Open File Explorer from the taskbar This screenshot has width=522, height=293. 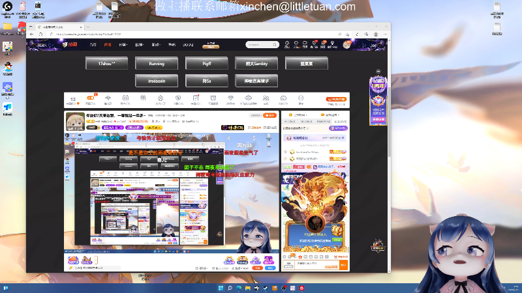248,288
